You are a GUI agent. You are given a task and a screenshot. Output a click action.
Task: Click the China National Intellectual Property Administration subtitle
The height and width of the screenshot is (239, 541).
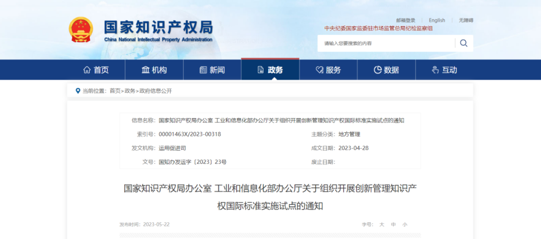point(158,39)
